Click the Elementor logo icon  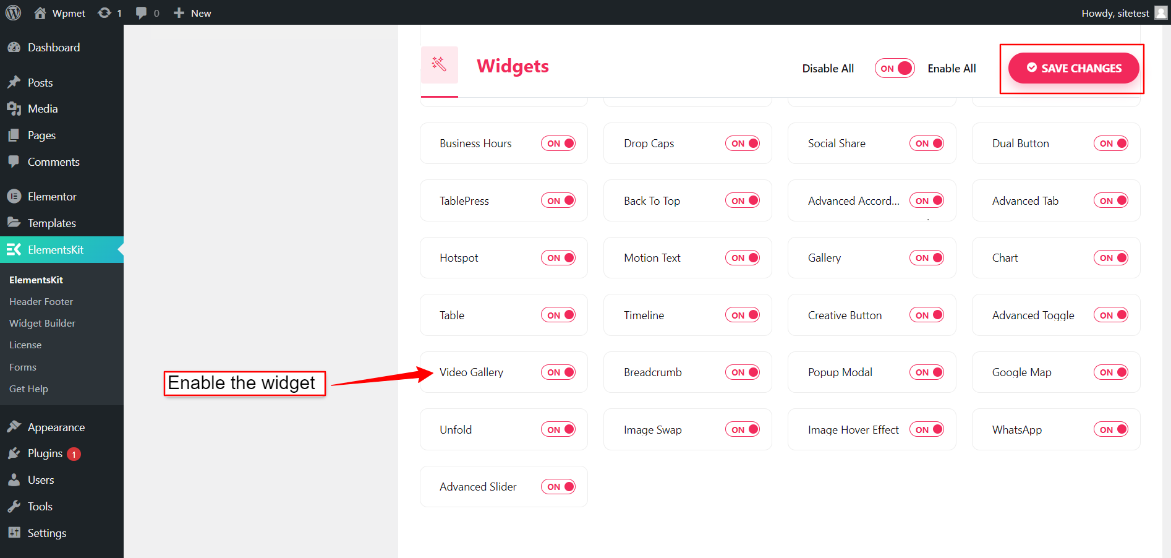(14, 196)
